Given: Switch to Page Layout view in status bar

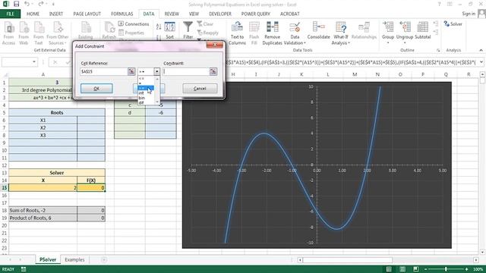Looking at the screenshot, I should point(402,269).
